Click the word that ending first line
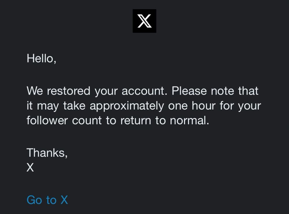 click(x=248, y=91)
